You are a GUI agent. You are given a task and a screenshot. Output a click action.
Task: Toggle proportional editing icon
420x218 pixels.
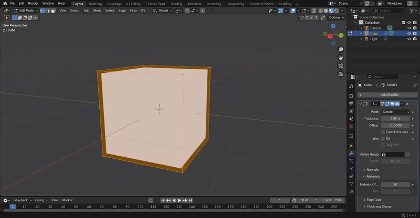click(203, 10)
